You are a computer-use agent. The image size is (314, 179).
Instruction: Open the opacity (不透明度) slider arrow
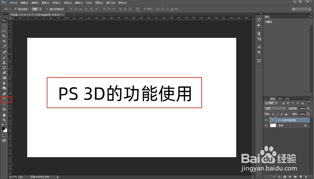(x=308, y=108)
